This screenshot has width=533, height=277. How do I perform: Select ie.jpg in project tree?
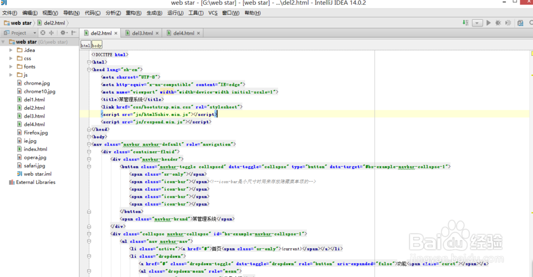[x=27, y=141]
